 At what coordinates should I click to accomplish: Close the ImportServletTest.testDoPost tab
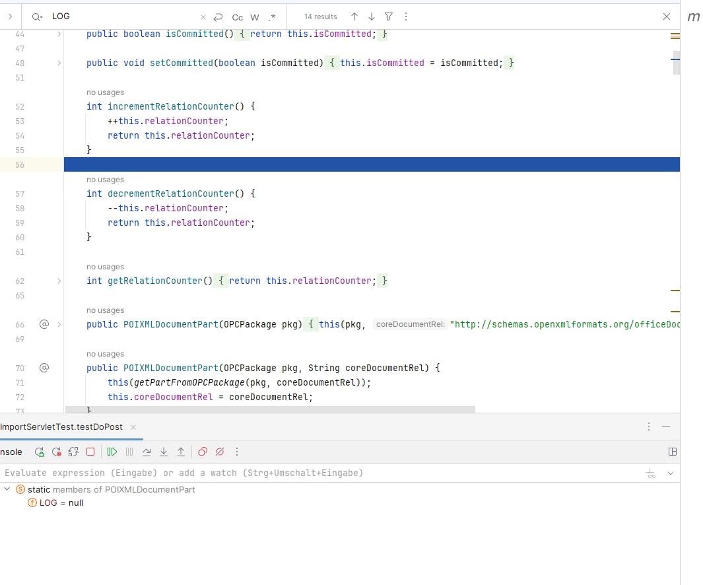(x=133, y=427)
